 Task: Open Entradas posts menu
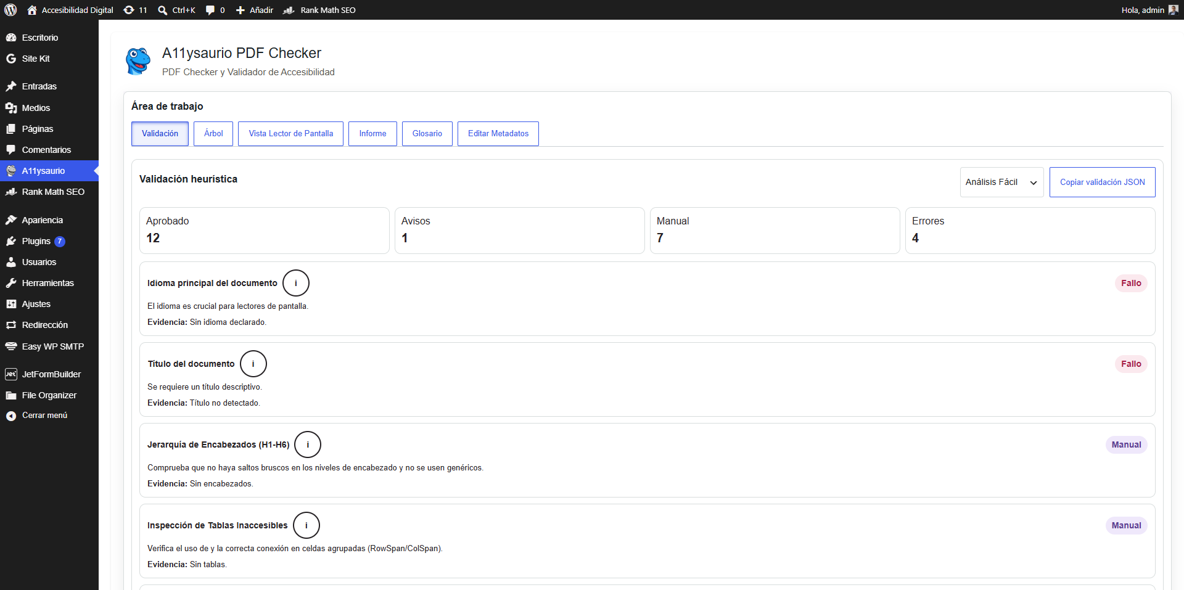49,86
